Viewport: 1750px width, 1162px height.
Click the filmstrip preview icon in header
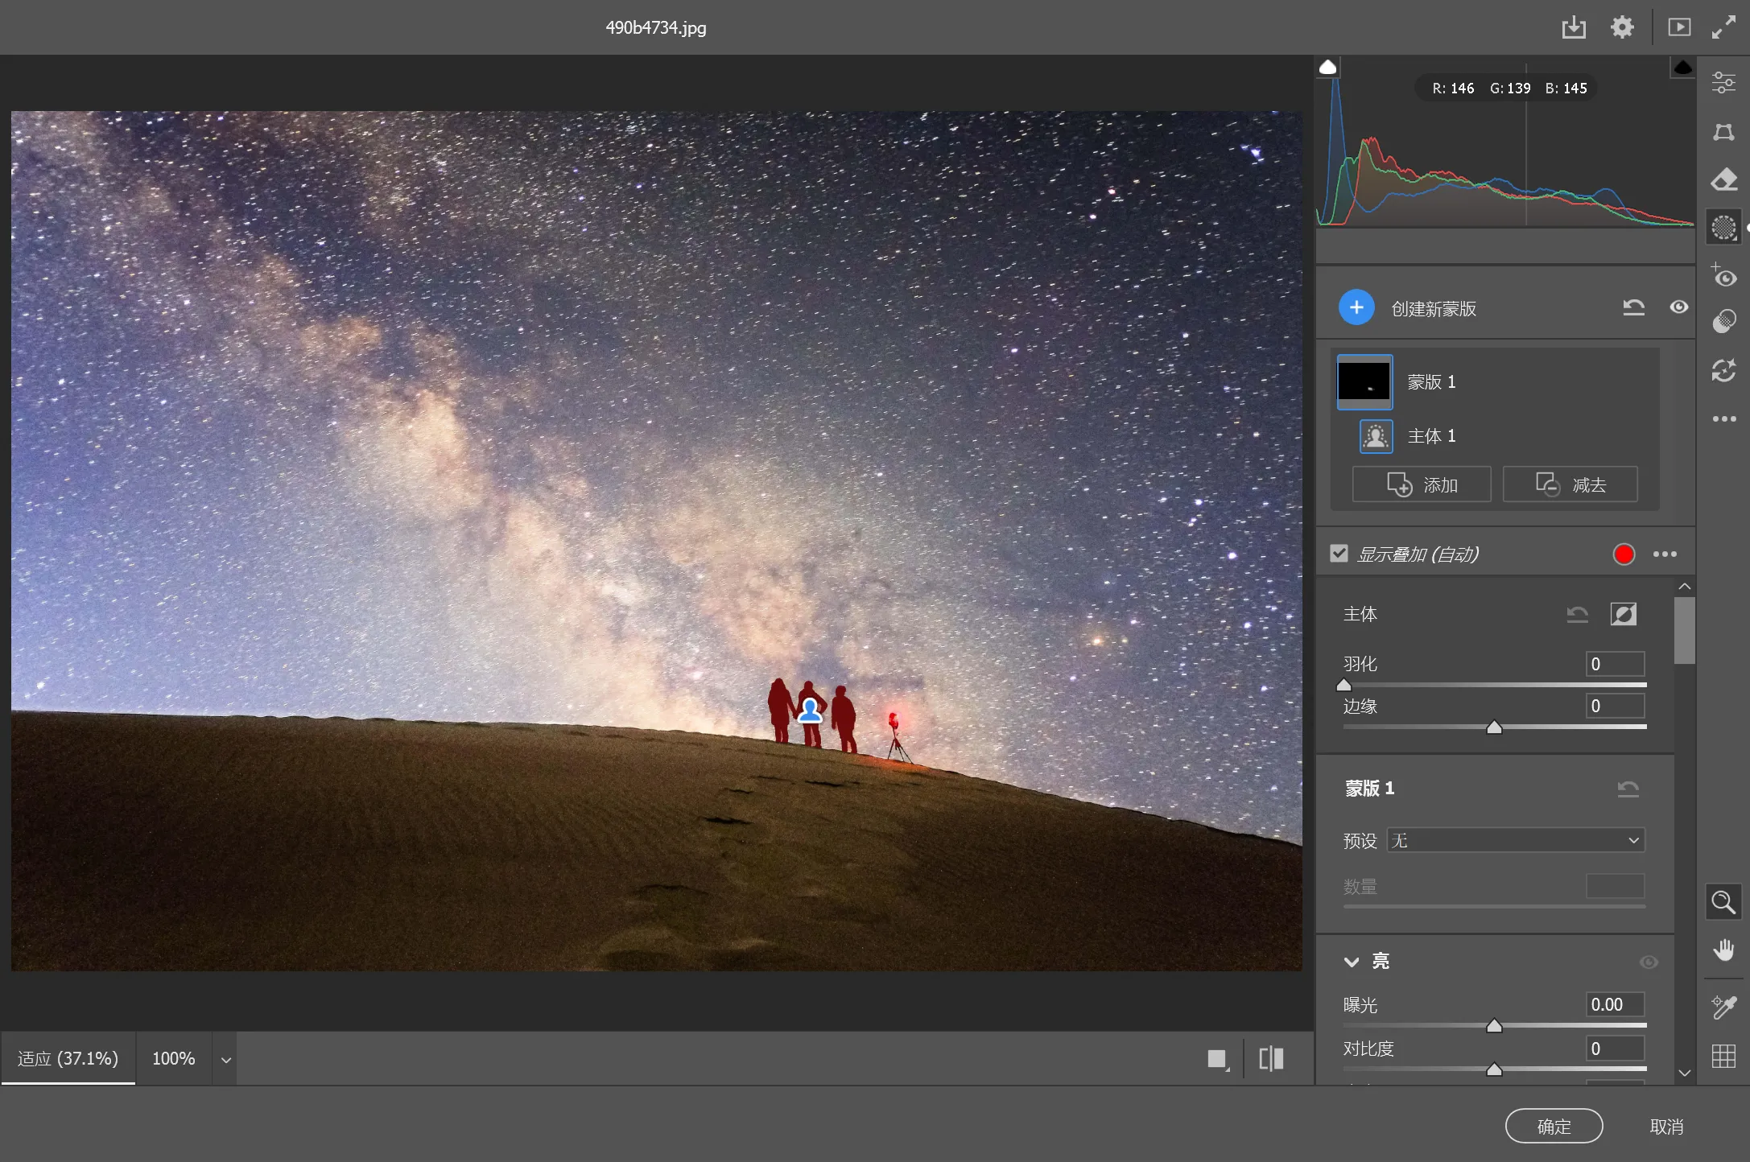(1679, 27)
